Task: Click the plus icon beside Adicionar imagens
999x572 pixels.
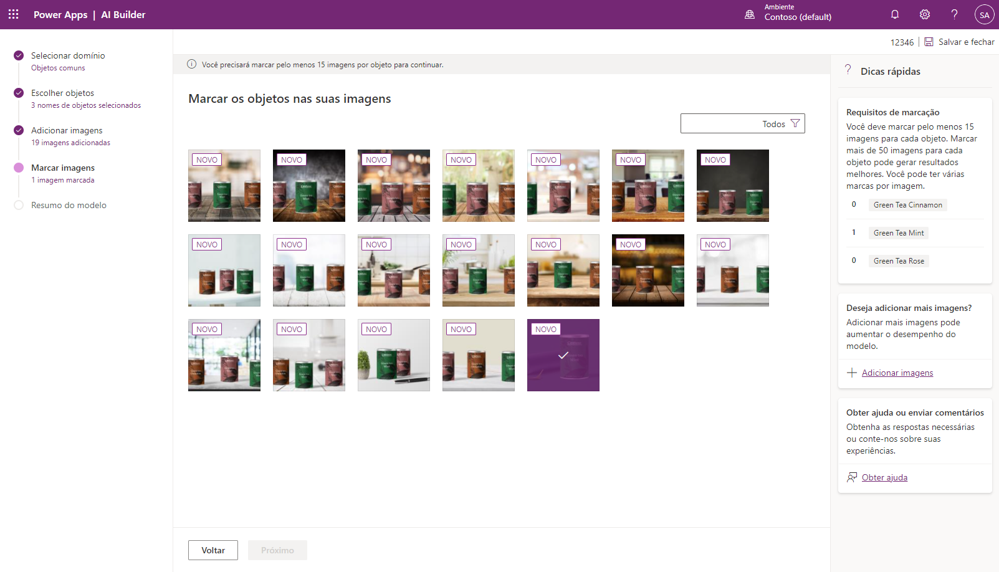Action: tap(852, 373)
